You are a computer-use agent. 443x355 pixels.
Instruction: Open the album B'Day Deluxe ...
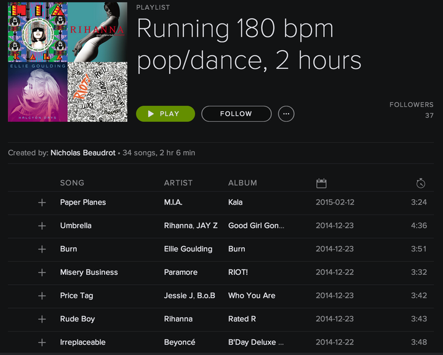pos(256,342)
